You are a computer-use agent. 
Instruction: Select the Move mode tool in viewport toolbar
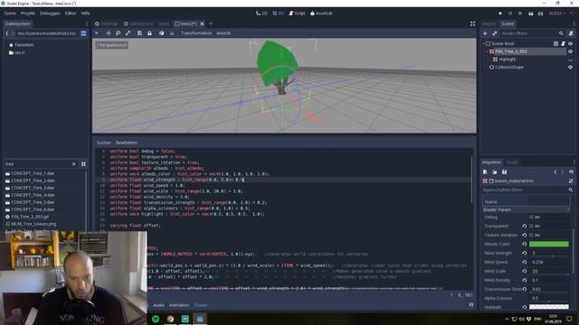point(109,33)
